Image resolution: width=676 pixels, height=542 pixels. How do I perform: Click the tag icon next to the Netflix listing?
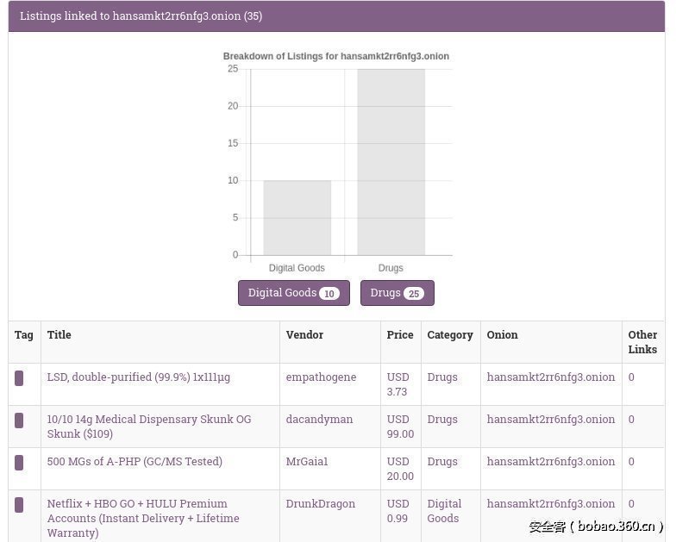coord(19,505)
